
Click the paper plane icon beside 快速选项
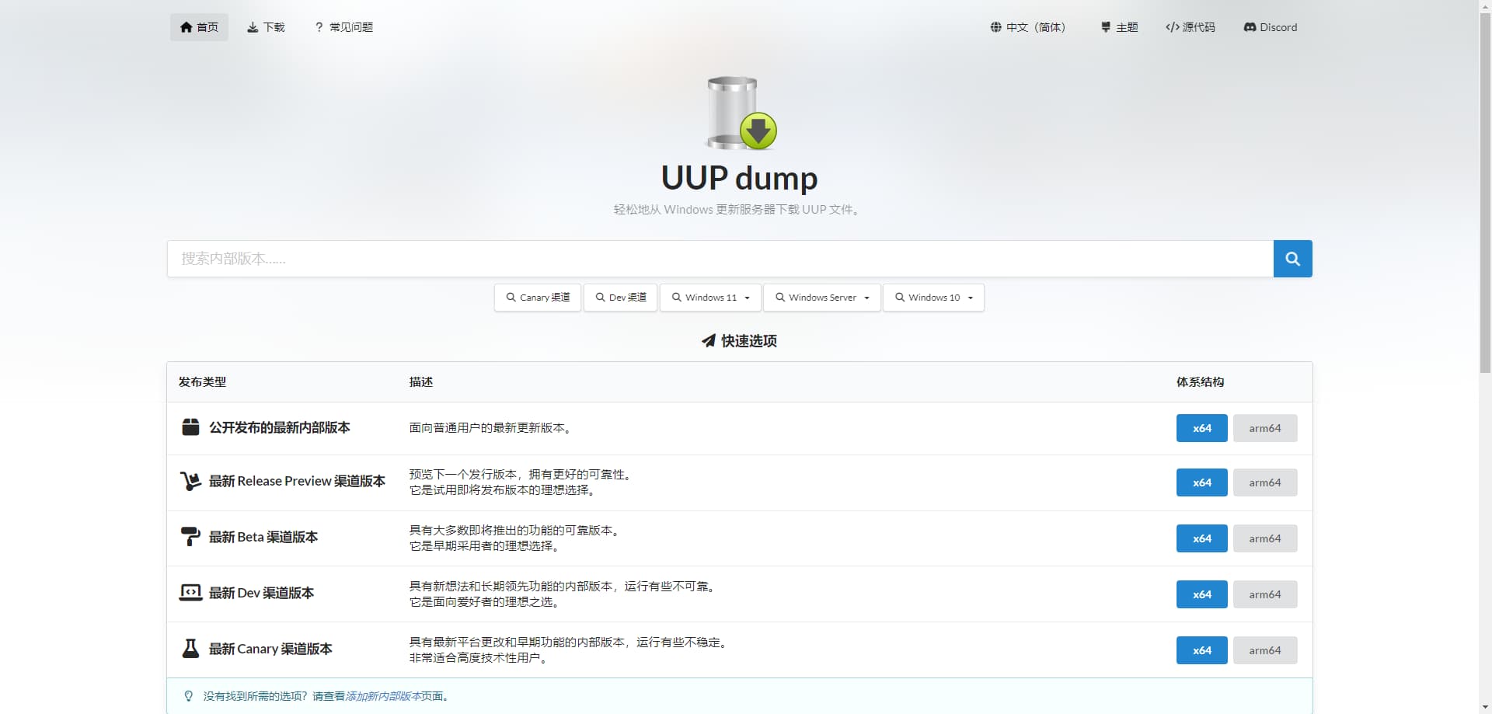(x=708, y=341)
